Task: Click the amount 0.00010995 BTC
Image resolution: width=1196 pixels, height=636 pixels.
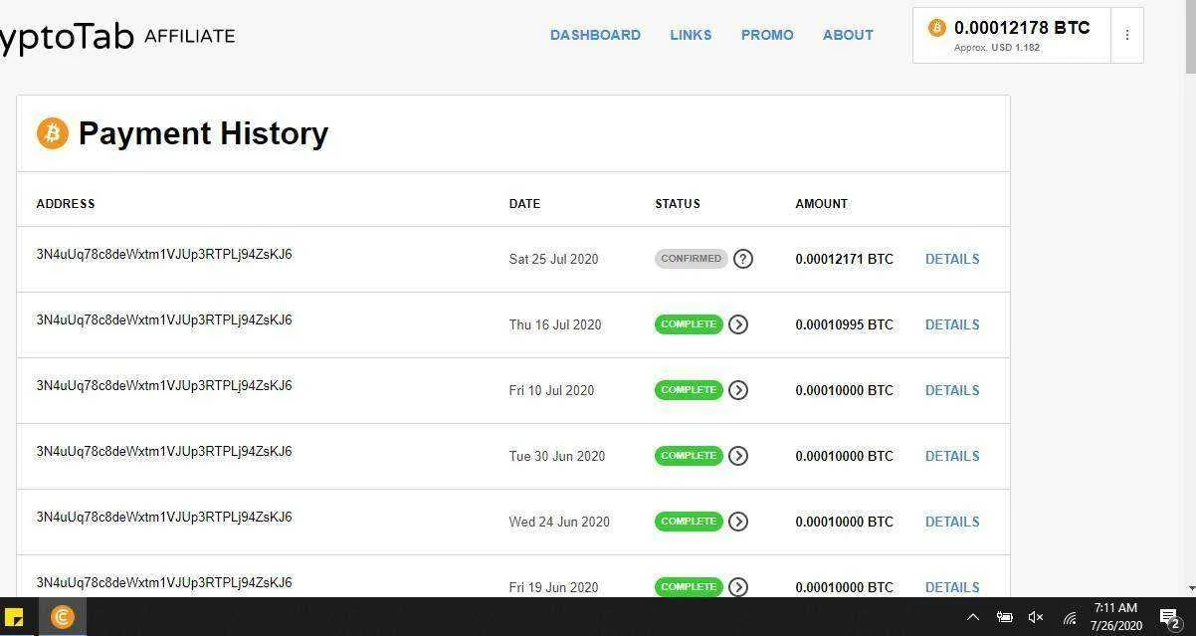Action: [844, 324]
